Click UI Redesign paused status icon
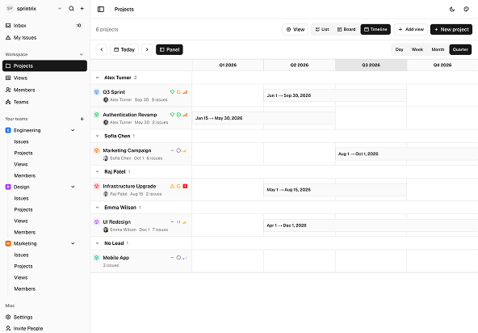 (178, 221)
